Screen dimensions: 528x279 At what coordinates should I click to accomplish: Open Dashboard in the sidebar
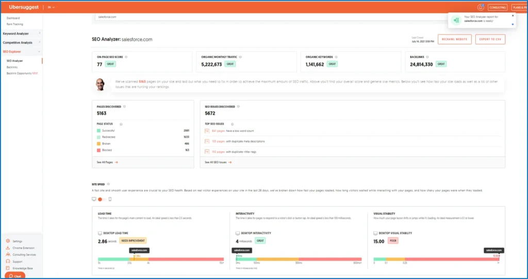pyautogui.click(x=13, y=18)
